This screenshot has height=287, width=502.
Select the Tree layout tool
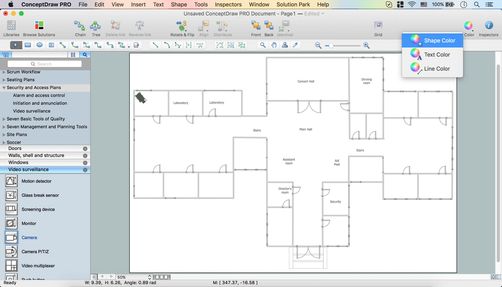click(96, 28)
